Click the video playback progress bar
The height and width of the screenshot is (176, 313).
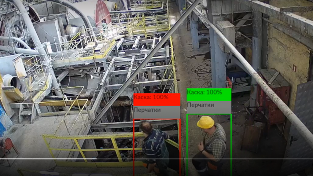pyautogui.click(x=156, y=159)
